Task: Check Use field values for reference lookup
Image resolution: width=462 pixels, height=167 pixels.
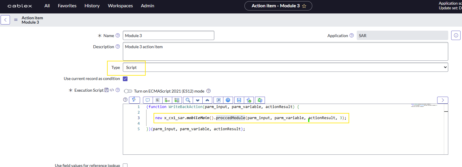Action: [125, 165]
